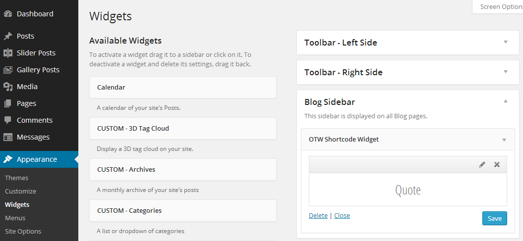
Task: Click the Gallery Posts images icon
Action: 7,70
